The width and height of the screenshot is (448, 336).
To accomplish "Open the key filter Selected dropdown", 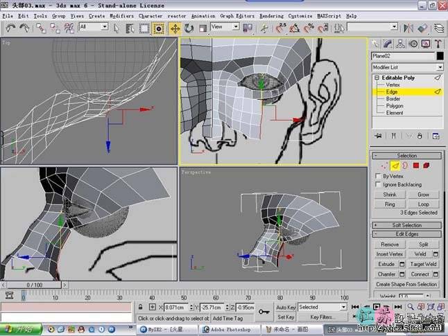I will (x=322, y=307).
